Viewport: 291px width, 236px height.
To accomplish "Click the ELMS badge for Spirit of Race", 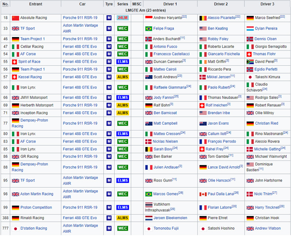I will coord(123,62).
